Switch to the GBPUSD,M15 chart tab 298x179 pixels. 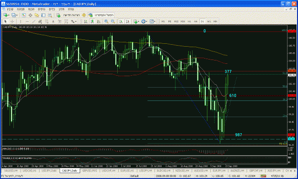pos(90,171)
